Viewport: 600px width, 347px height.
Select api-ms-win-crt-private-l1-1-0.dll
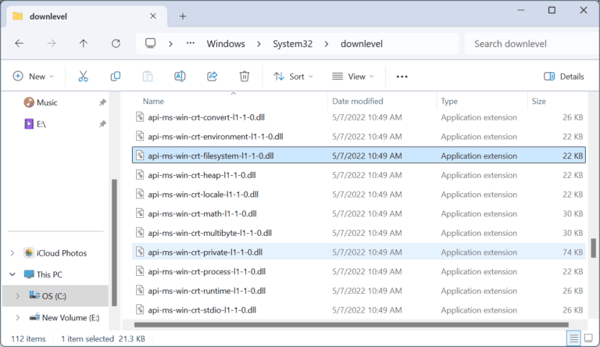(359, 252)
